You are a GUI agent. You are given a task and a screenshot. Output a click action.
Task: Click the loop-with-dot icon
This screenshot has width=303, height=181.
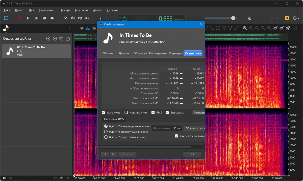pyautogui.click(x=80, y=18)
